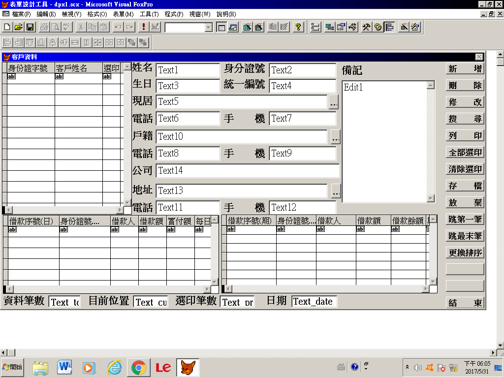Open the Data Environment window icon
The height and width of the screenshot is (378, 504).
point(329,28)
